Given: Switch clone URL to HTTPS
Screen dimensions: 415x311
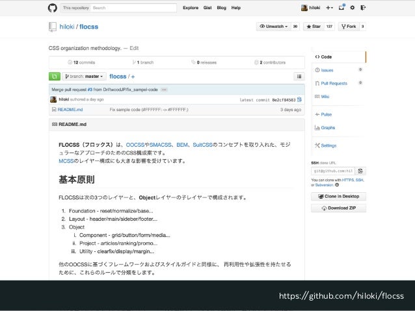Looking at the screenshot, I should point(348,180).
